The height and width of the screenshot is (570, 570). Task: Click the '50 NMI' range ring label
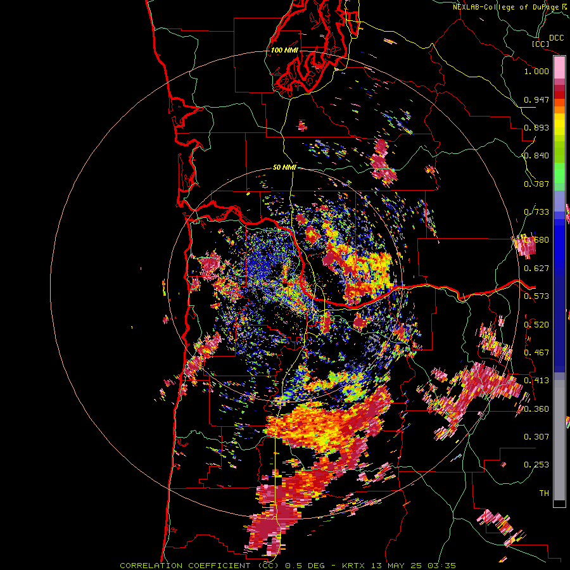coord(284,168)
